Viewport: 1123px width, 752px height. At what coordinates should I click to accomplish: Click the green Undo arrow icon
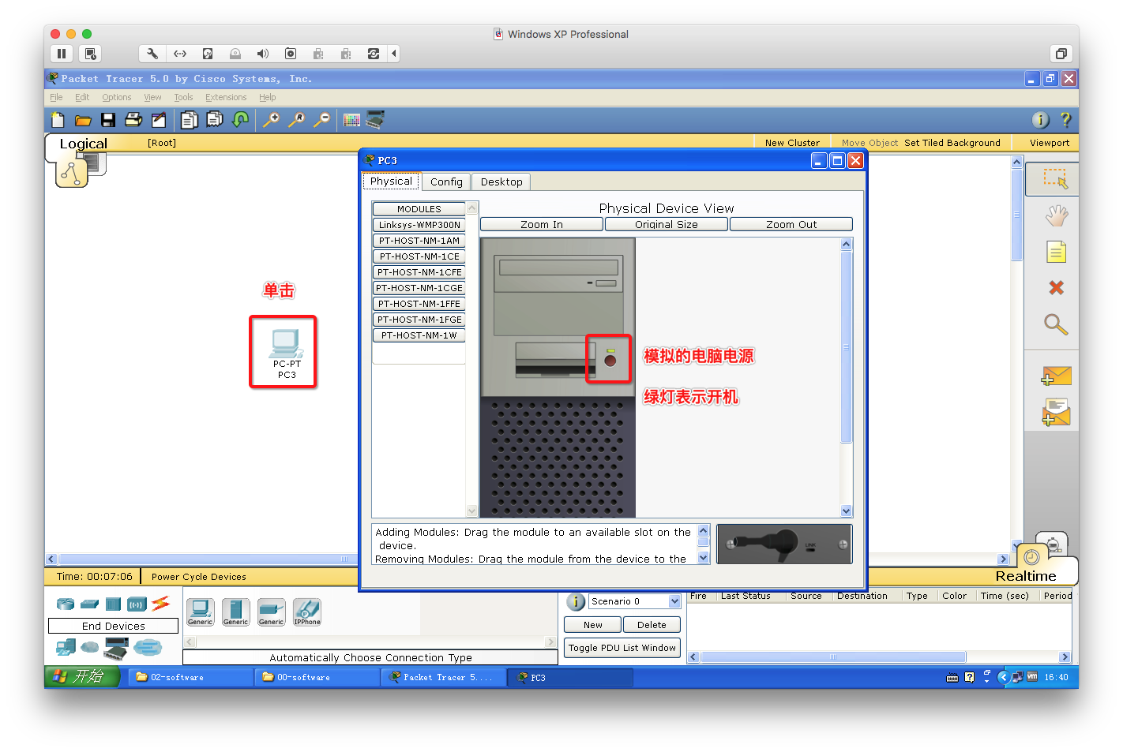240,120
